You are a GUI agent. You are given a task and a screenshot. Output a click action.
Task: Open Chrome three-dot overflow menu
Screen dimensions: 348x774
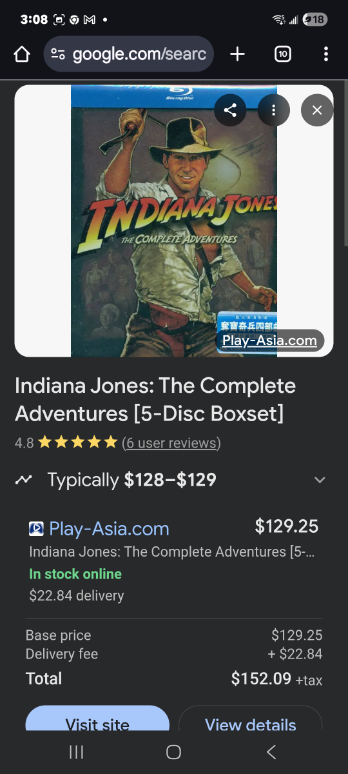(x=326, y=54)
